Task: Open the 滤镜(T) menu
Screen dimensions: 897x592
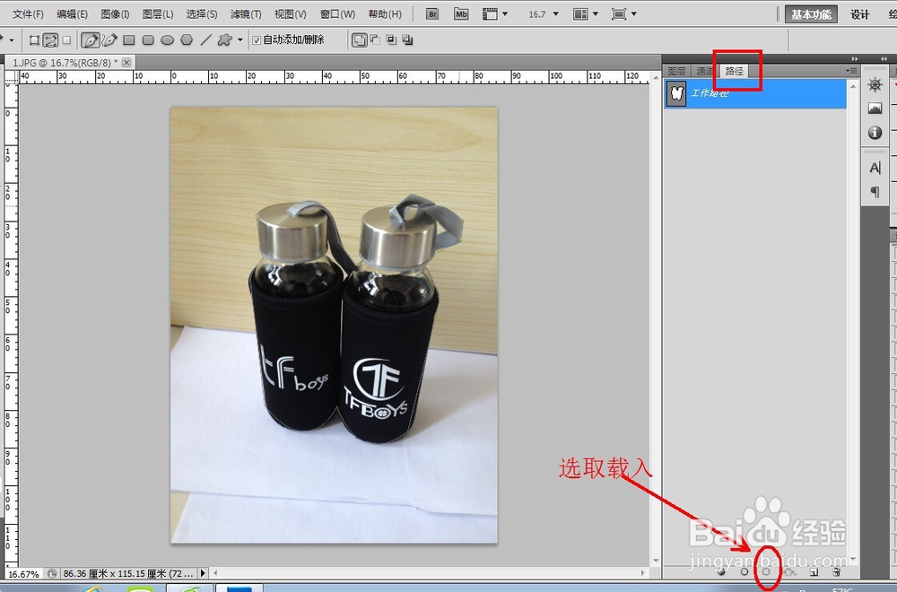Action: [x=246, y=14]
